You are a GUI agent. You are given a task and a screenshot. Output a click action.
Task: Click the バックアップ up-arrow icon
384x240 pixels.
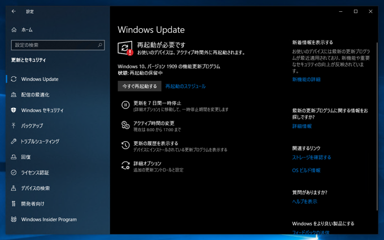click(x=14, y=126)
